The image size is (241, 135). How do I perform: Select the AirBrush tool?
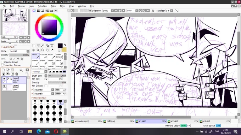44,56
